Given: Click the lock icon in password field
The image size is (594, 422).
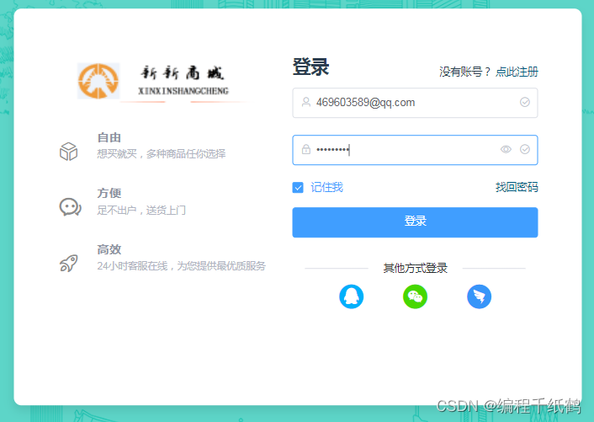Looking at the screenshot, I should point(306,149).
